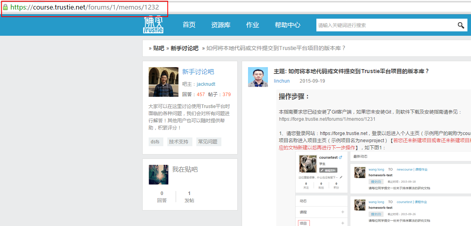The width and height of the screenshot is (471, 226).
Task: Click the 操作步骤 heading
Action: click(294, 97)
